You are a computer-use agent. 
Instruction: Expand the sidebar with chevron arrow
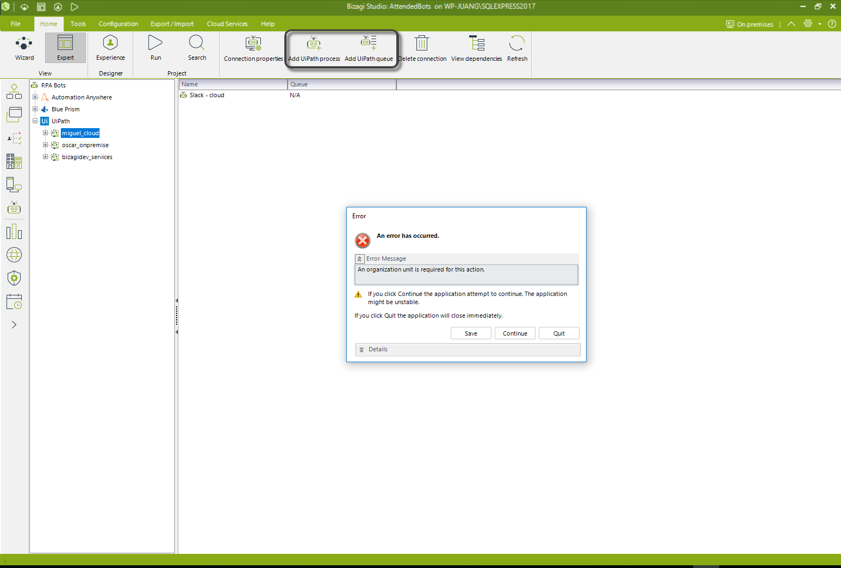pos(14,325)
